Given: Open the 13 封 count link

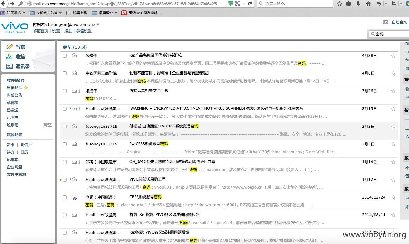Looking at the screenshot, I should coord(80,47).
